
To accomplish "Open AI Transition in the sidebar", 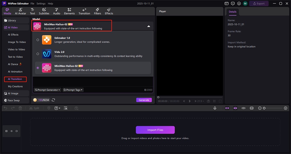I will tap(15, 79).
